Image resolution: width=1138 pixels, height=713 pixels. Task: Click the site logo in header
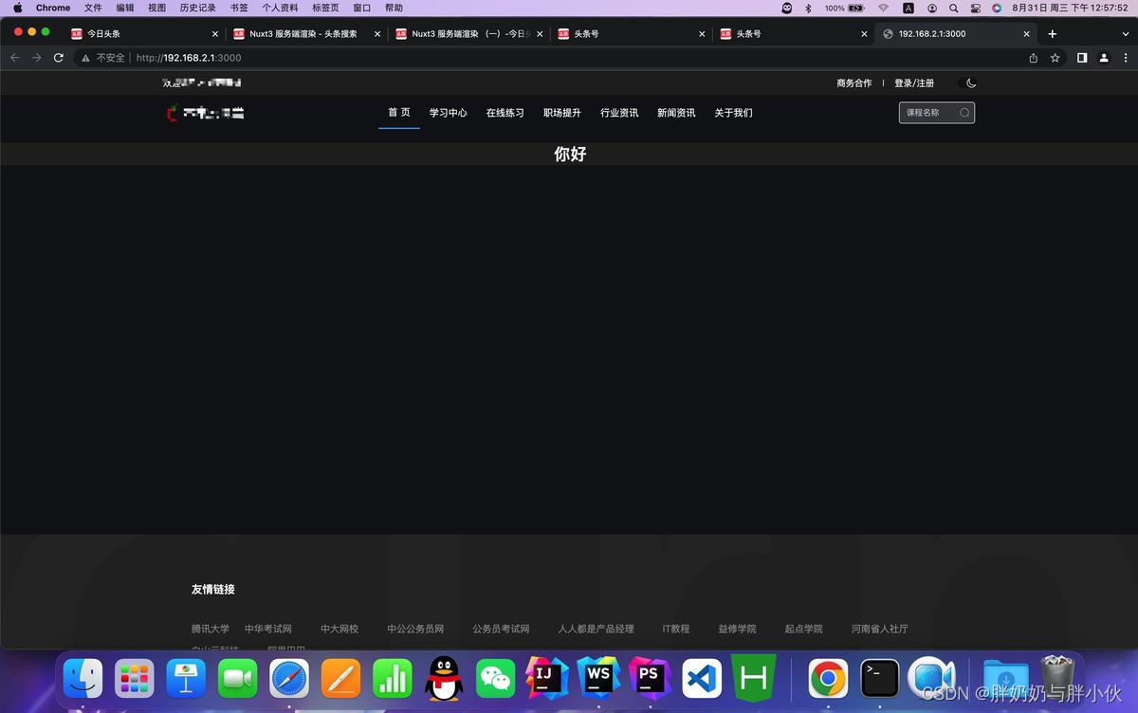click(x=206, y=113)
